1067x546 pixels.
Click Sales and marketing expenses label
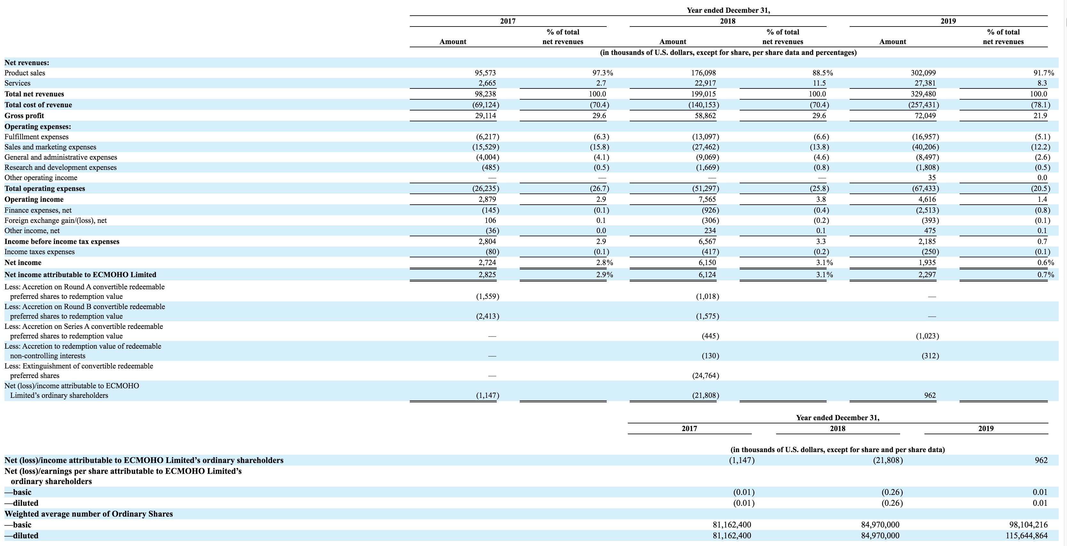(50, 147)
